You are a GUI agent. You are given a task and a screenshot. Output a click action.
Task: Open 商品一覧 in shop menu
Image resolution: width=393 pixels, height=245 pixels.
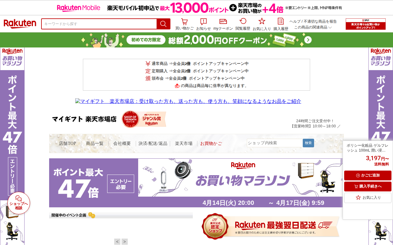pos(95,143)
